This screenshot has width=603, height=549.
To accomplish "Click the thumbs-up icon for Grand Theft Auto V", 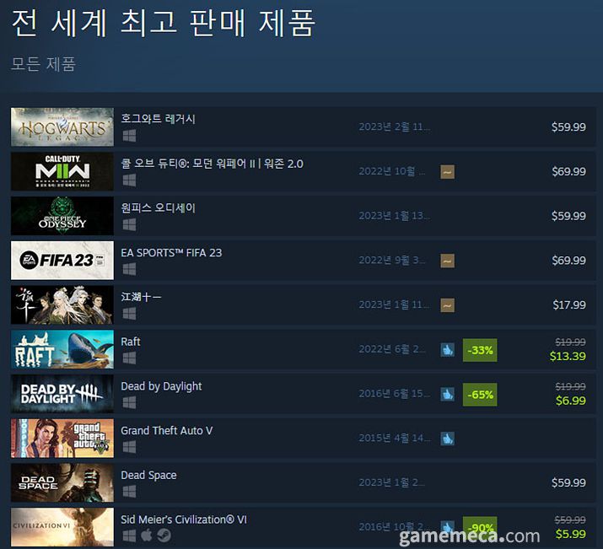I will pos(447,439).
